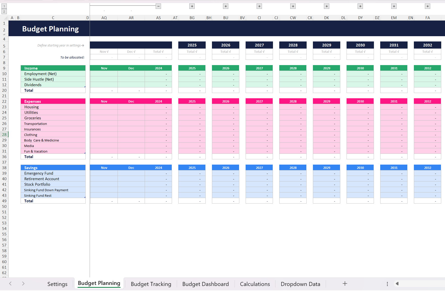Click the Define starting year in settings link
445x291 pixels.
[x=60, y=45]
